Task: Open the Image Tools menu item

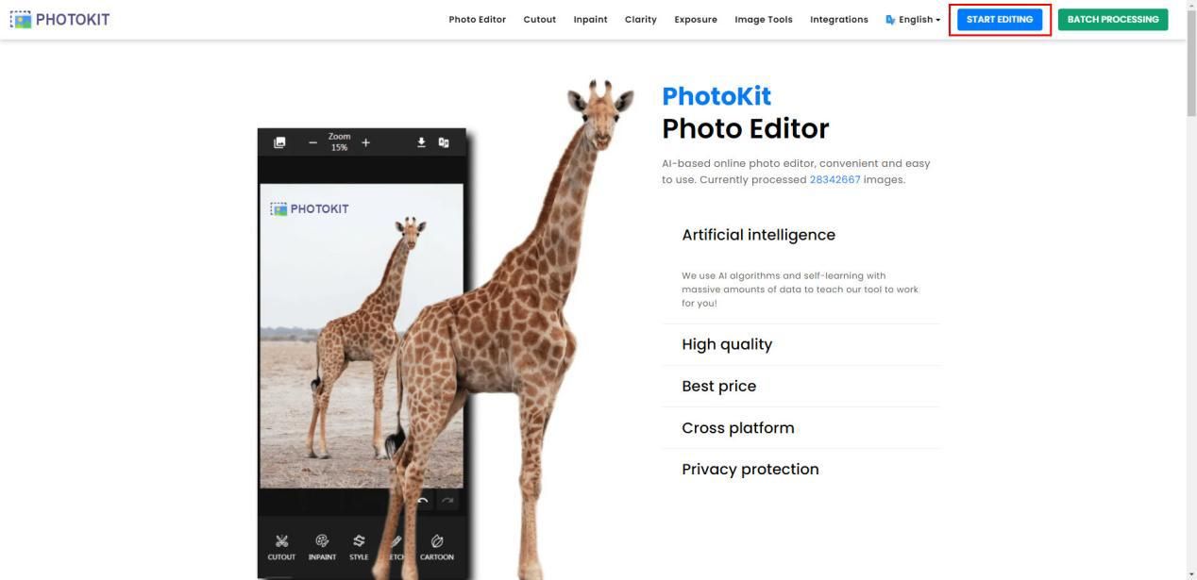Action: 764,19
